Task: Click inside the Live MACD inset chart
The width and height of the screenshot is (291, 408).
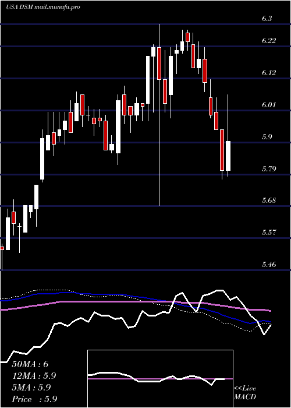Action: click(x=160, y=379)
